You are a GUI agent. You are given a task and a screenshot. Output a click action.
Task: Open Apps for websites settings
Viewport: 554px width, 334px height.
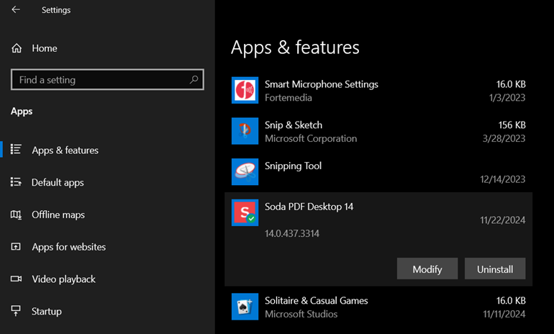68,247
